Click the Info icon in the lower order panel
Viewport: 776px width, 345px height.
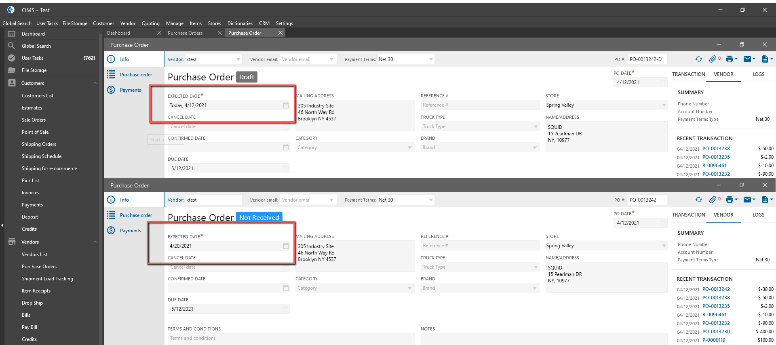point(111,200)
